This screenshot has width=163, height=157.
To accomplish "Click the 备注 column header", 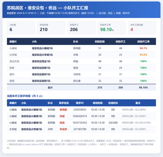I will 138,103.
